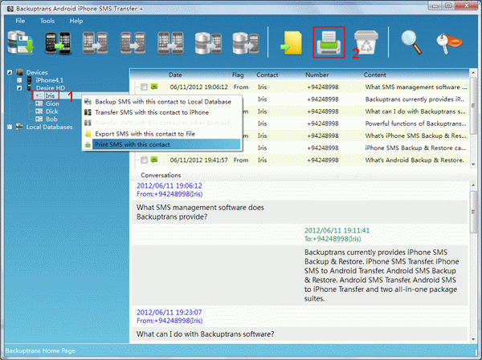Click conversation timestamp '2012/06/11 19:23:07'

(169, 313)
